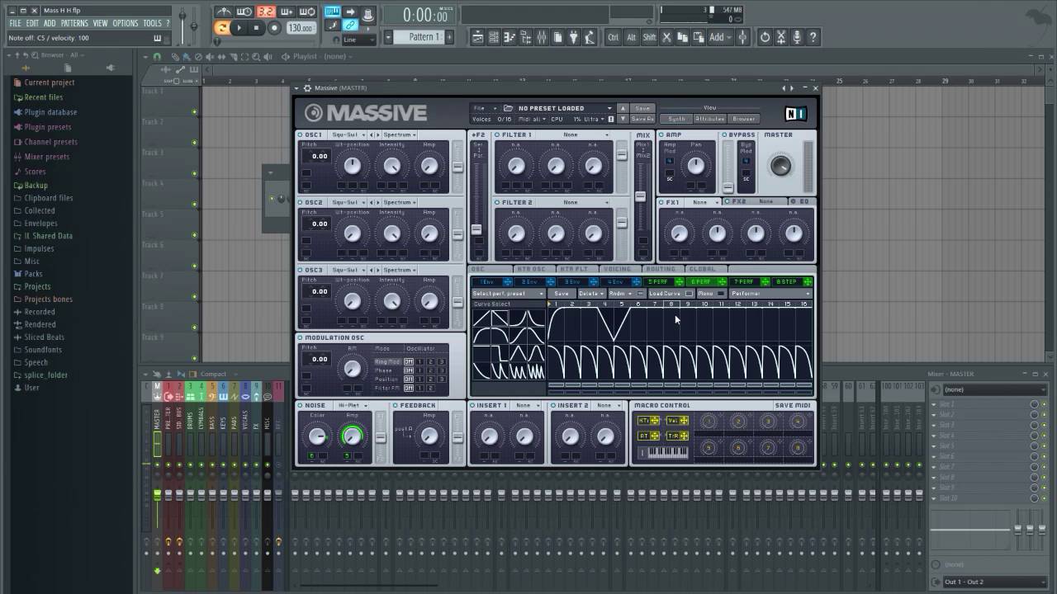Screen dimensions: 1057x594
Task: Open the mixer view icon
Action: point(542,37)
